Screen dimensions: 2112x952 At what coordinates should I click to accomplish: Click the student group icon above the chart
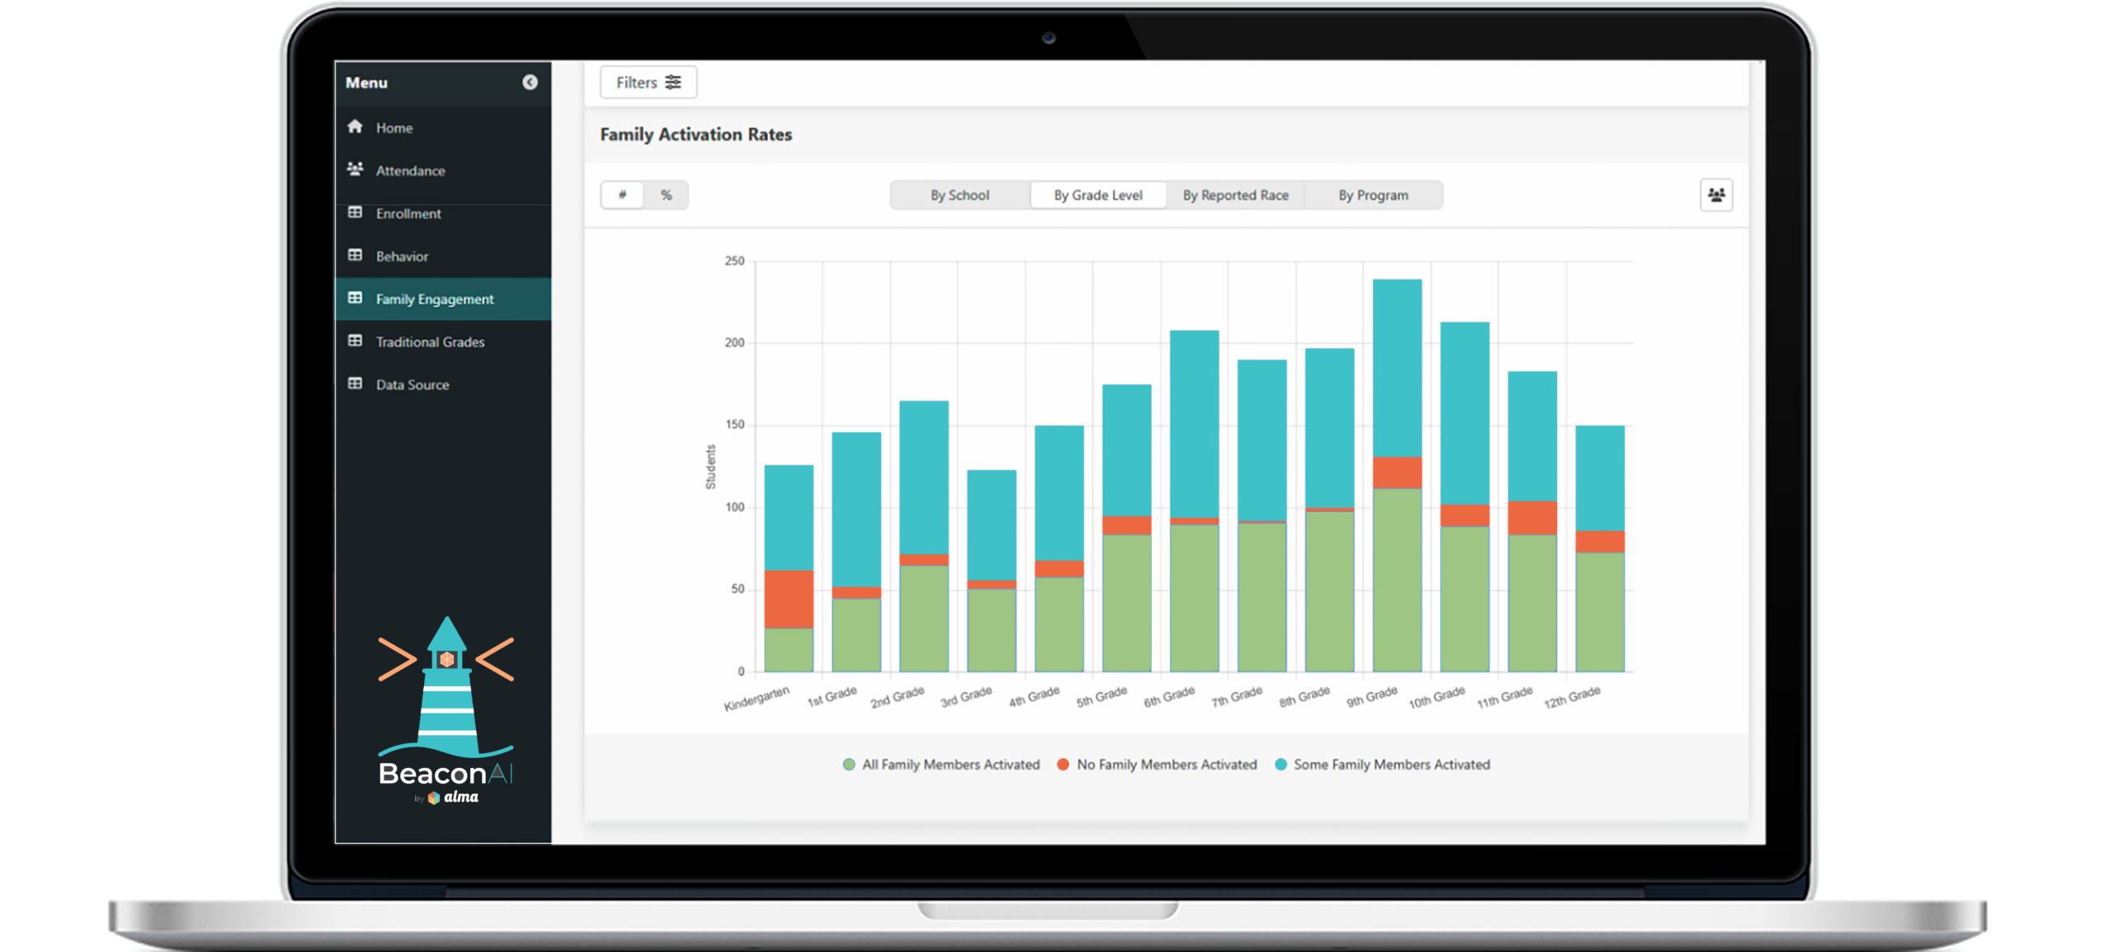1717,195
